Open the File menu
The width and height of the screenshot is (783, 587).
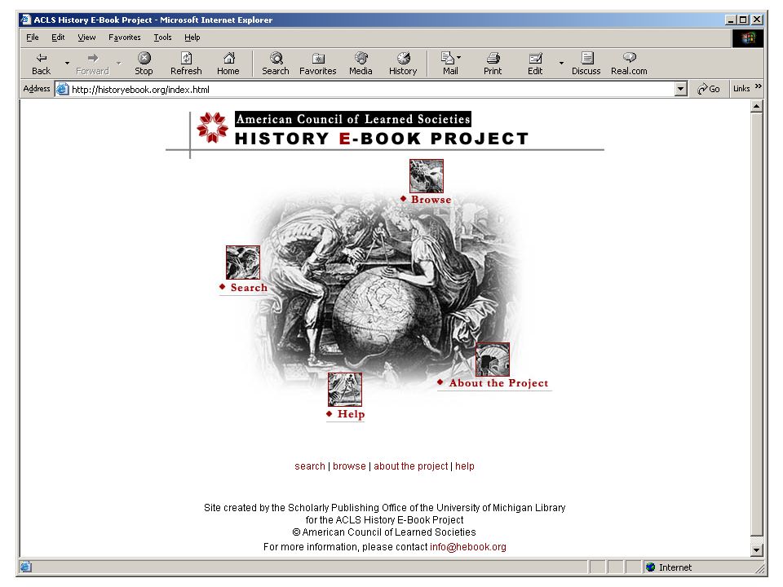click(33, 38)
